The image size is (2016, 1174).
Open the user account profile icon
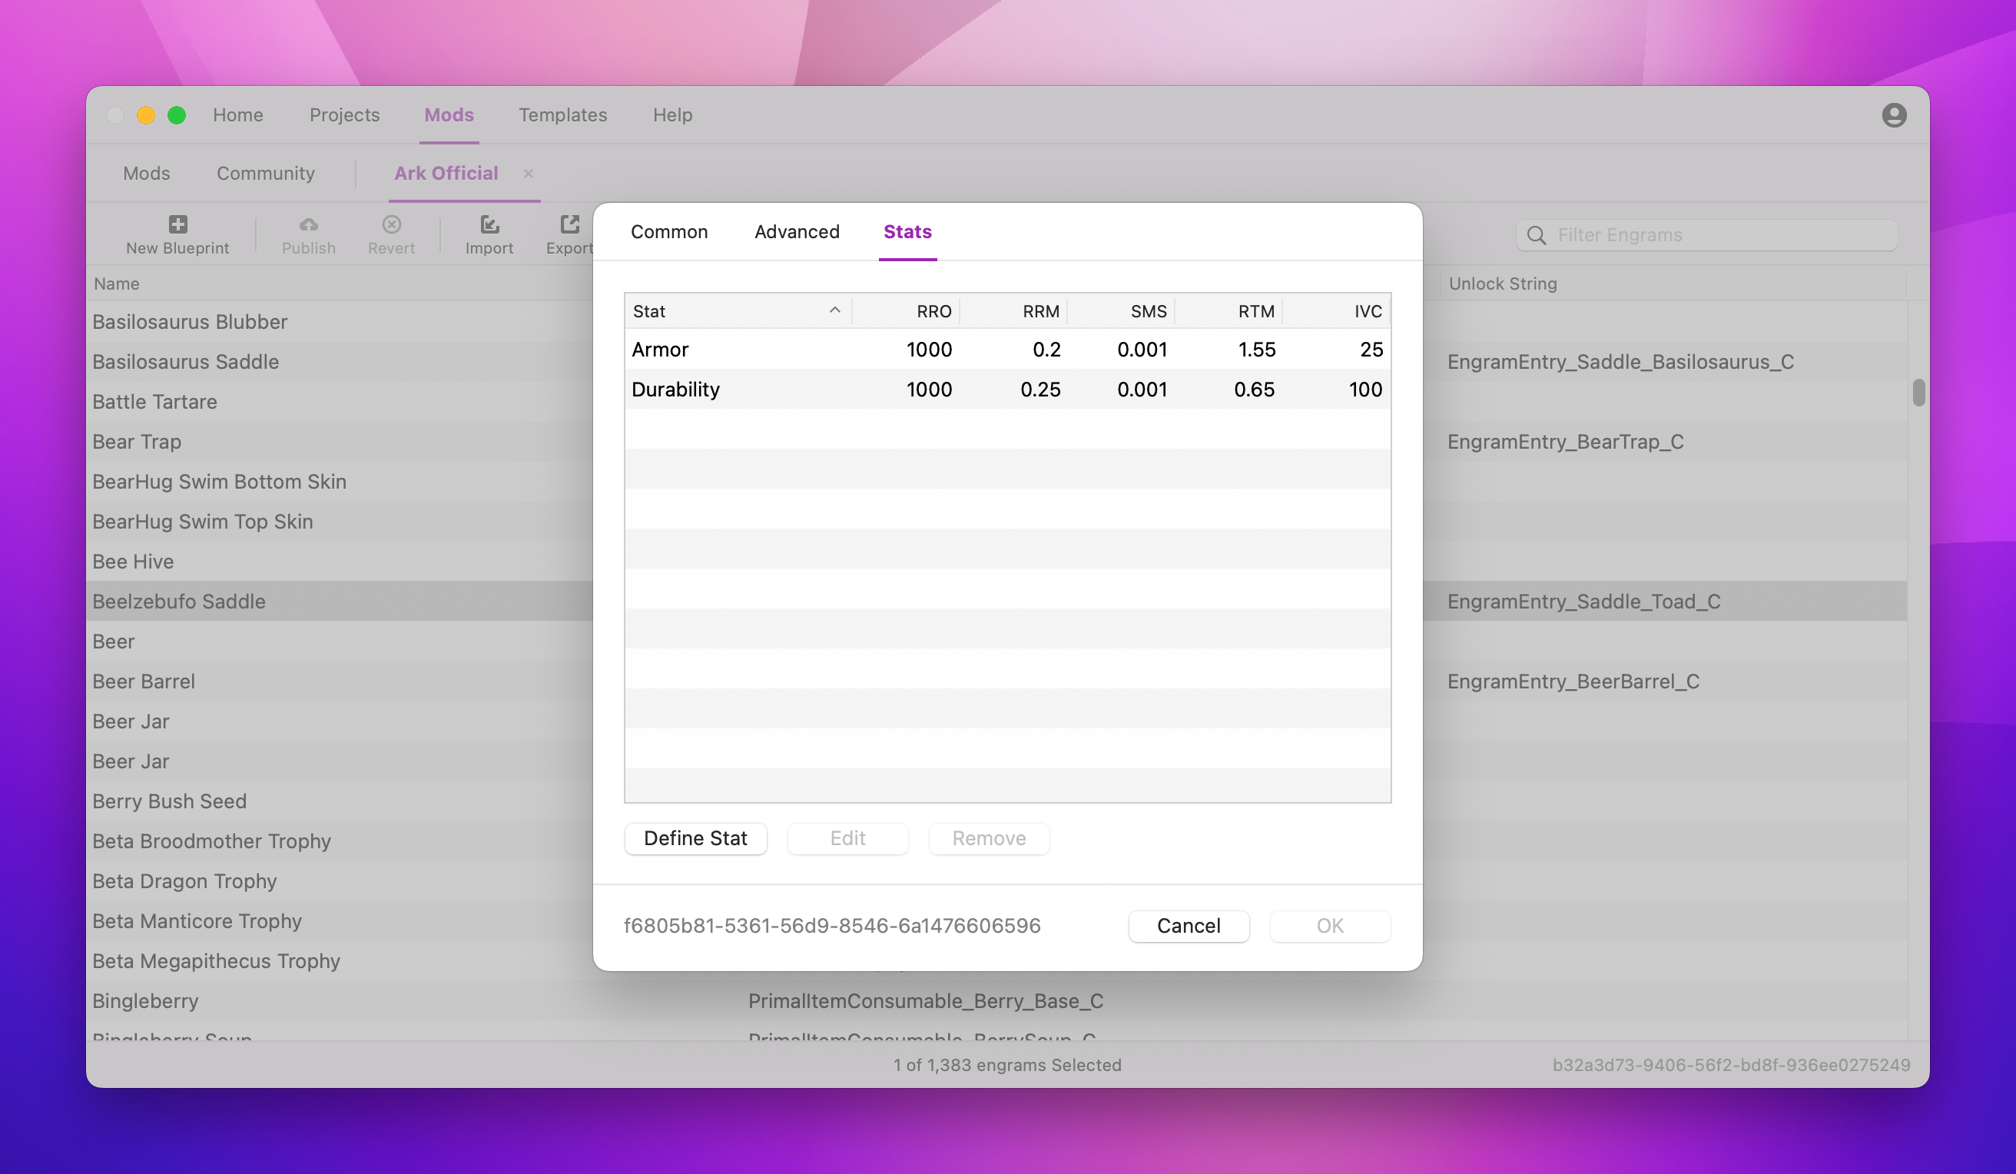tap(1893, 115)
